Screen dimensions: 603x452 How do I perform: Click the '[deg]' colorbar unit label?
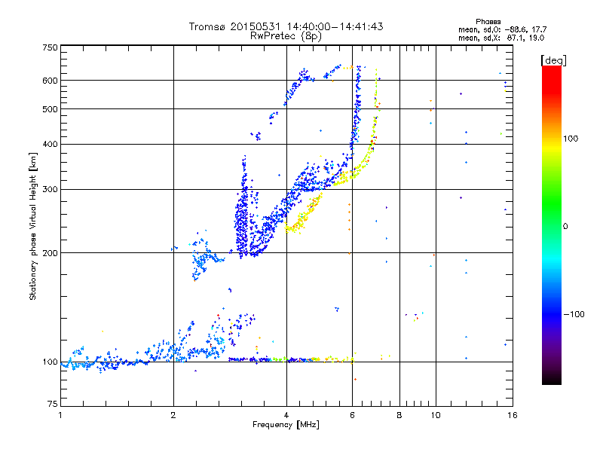(x=553, y=61)
